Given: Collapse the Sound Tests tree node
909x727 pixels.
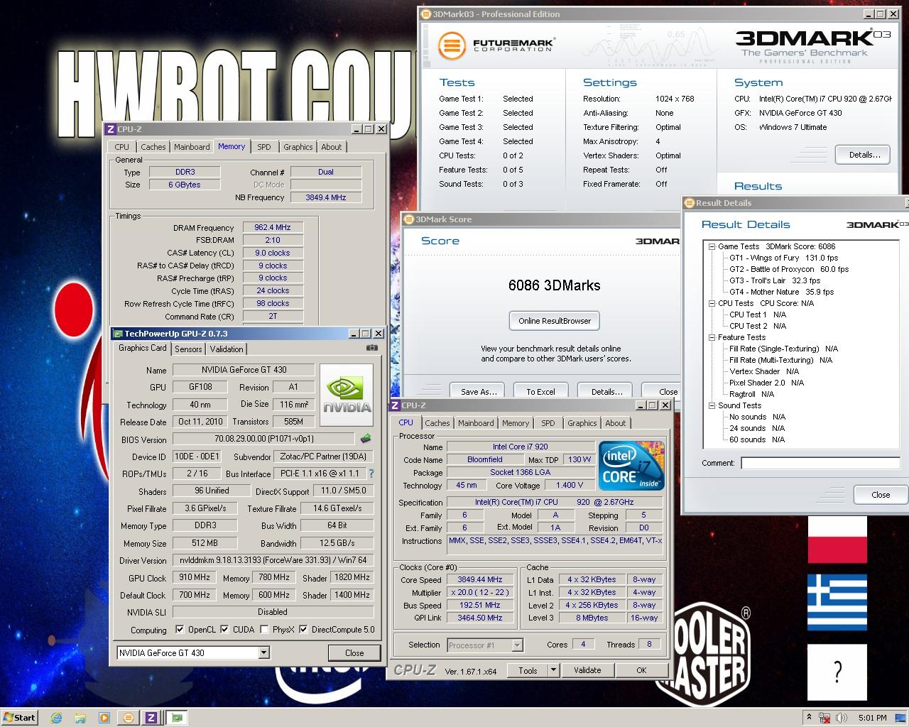Looking at the screenshot, I should (x=711, y=405).
